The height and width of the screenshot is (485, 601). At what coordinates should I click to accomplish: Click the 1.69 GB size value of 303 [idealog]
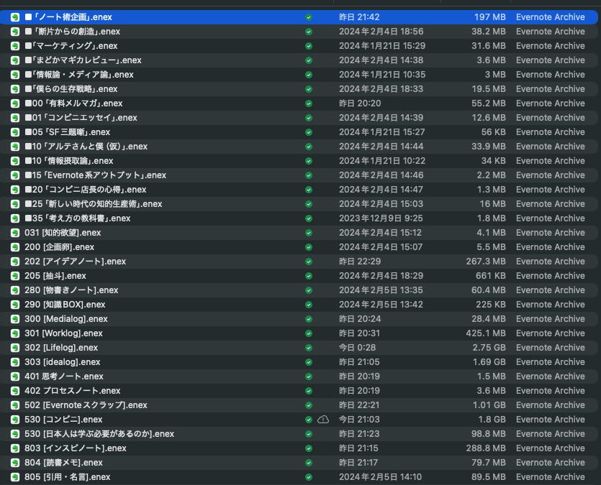pos(489,362)
